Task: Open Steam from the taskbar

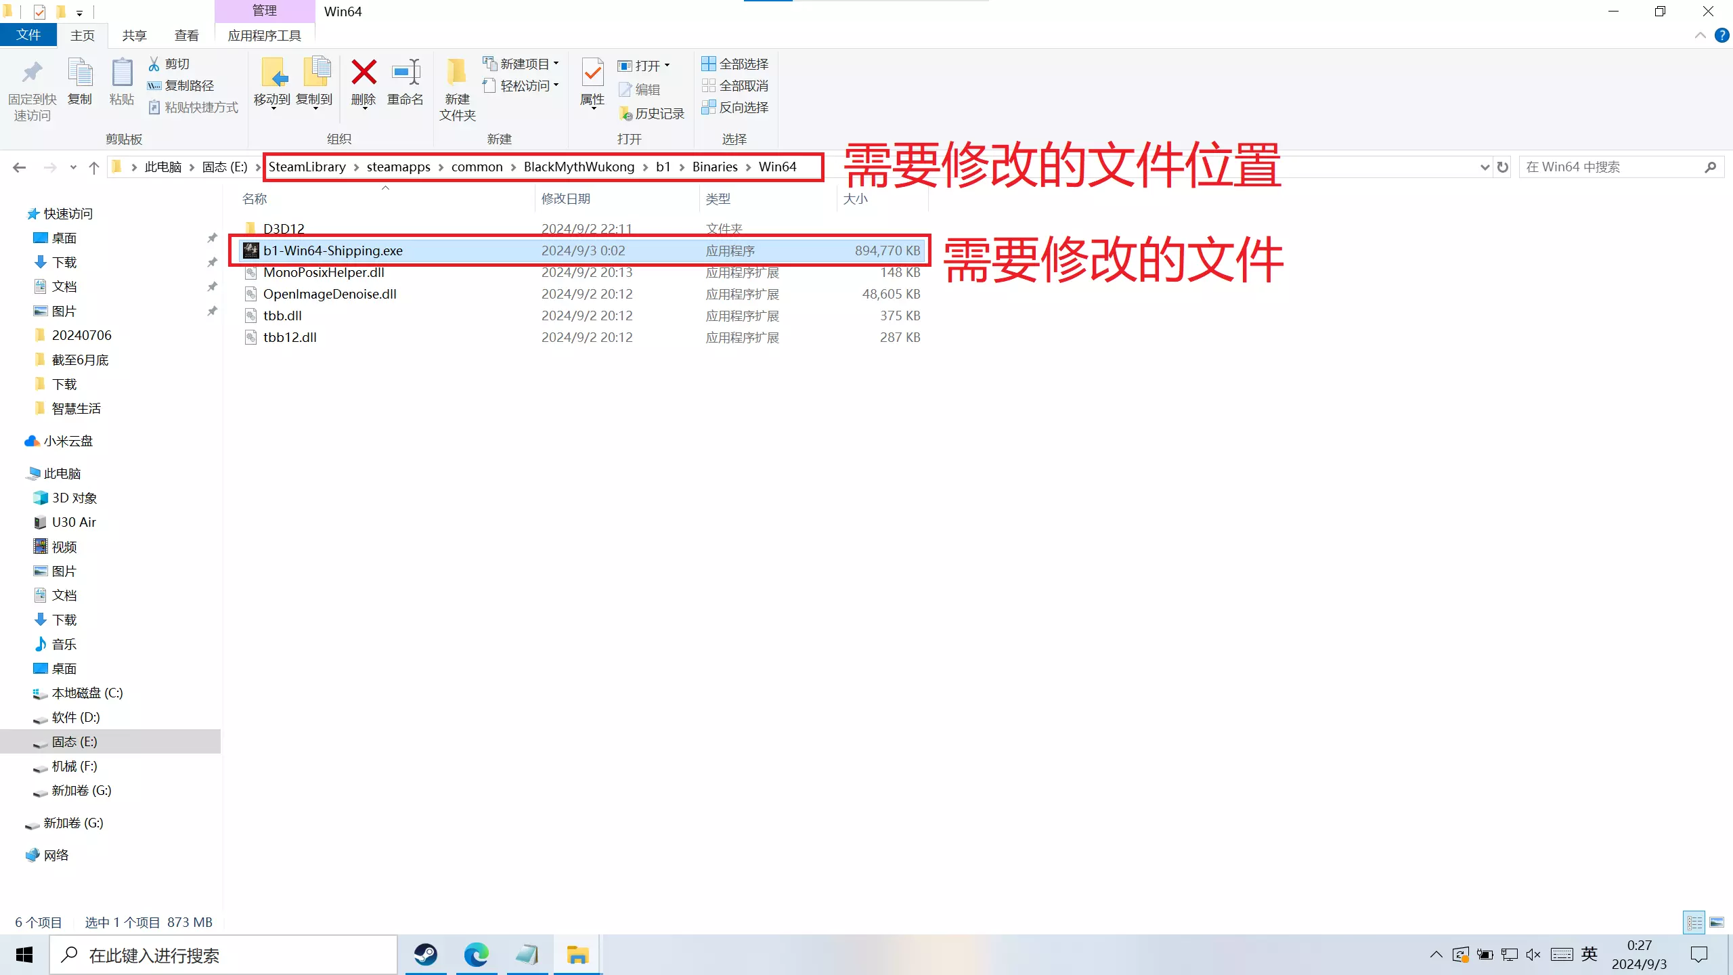Action: pos(426,955)
